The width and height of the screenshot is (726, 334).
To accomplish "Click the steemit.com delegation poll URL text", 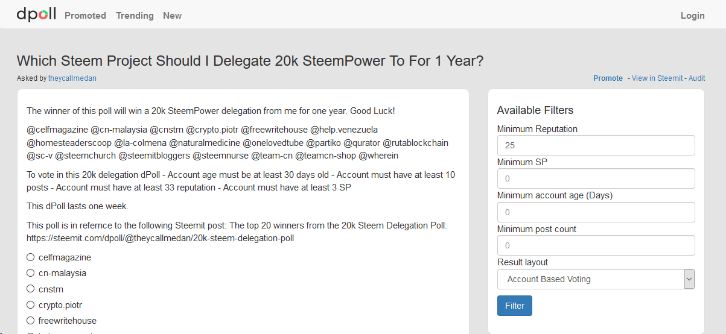I will (x=160, y=238).
